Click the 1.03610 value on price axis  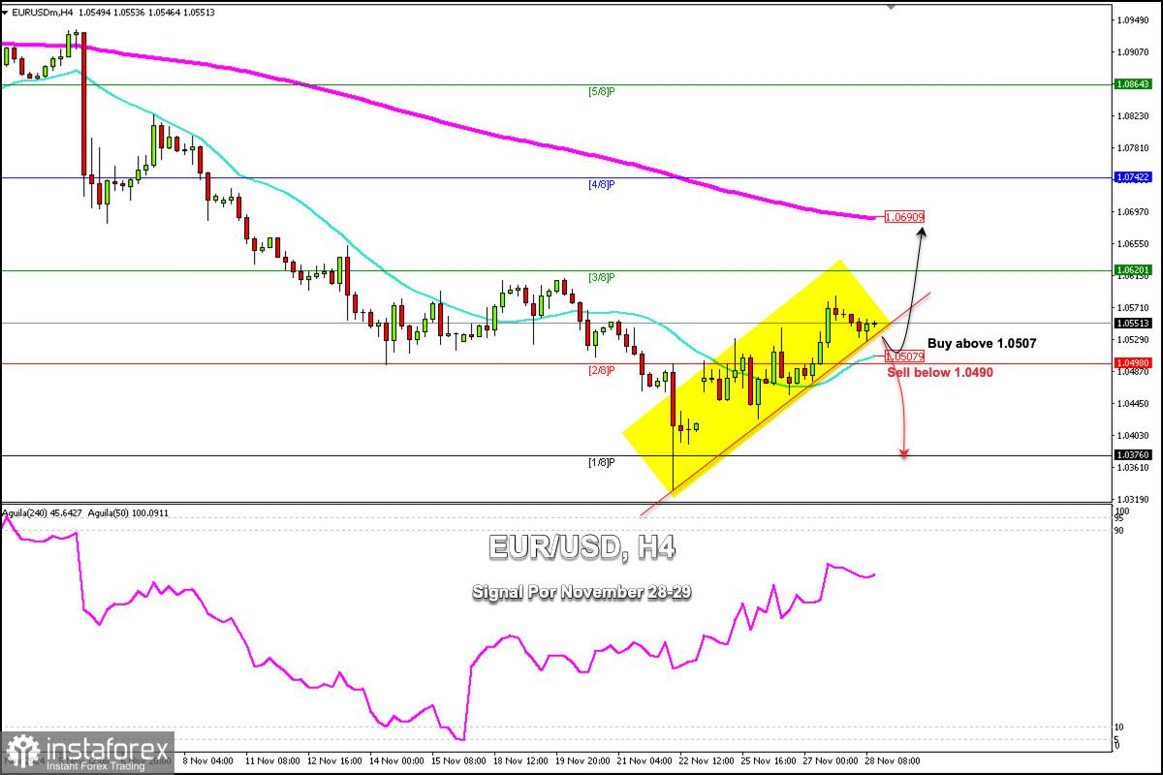coord(1132,468)
